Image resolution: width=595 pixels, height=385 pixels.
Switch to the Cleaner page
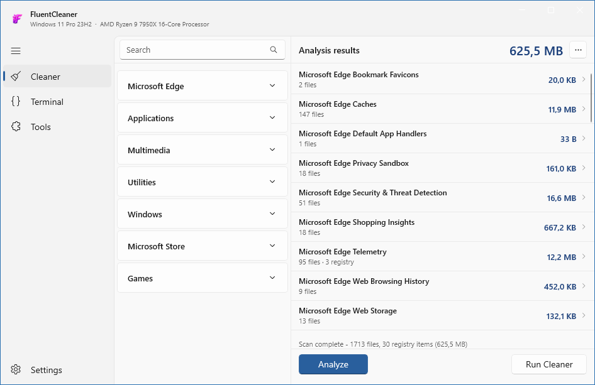tap(57, 76)
